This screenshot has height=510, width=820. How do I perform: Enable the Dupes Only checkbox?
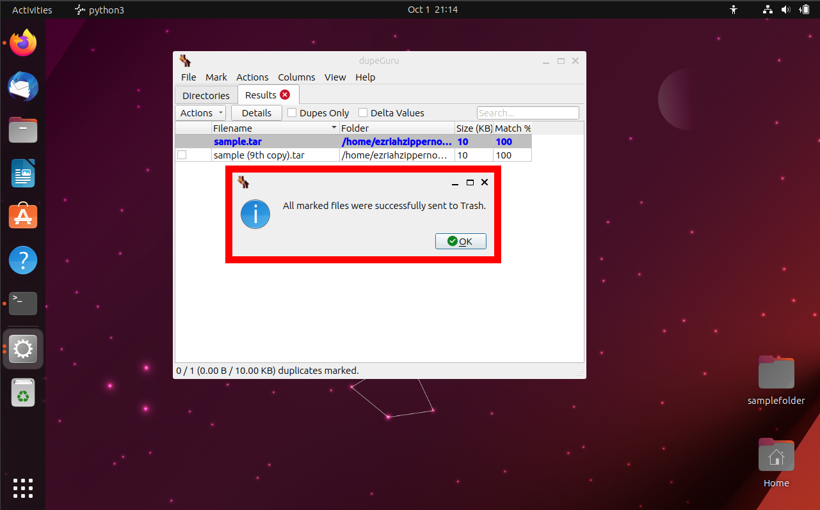292,113
